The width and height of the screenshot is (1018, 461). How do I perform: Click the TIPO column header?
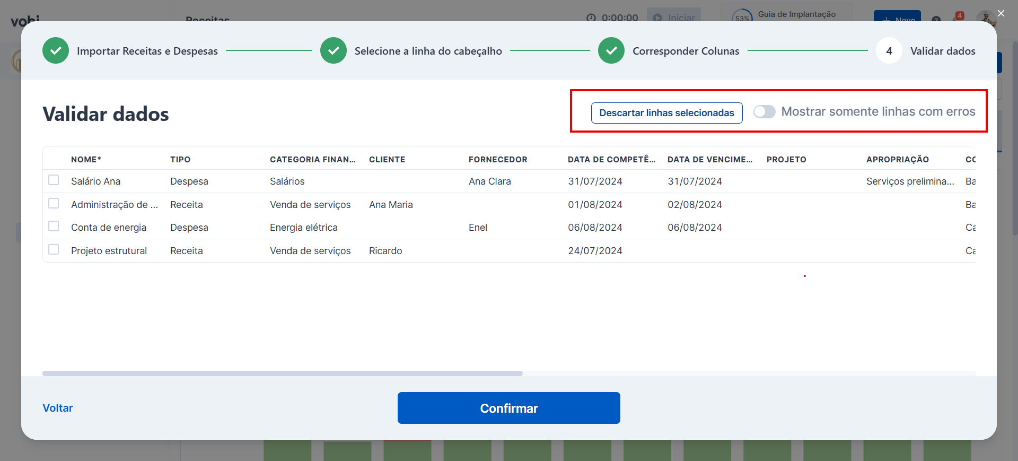click(180, 159)
